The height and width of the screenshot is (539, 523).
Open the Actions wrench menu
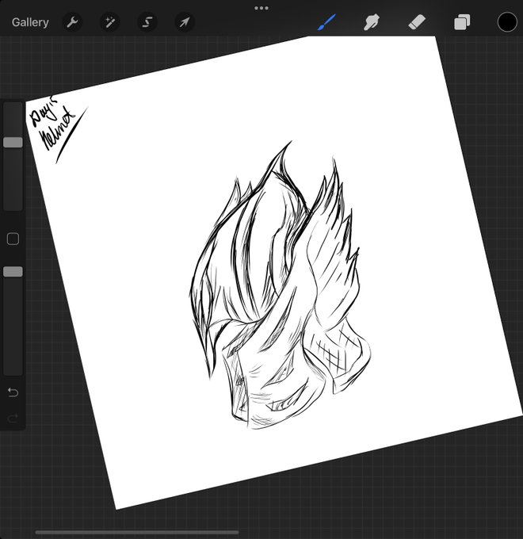[72, 22]
